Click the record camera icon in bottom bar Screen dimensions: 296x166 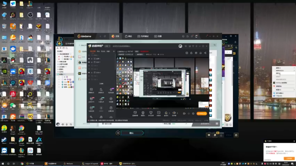184,114
